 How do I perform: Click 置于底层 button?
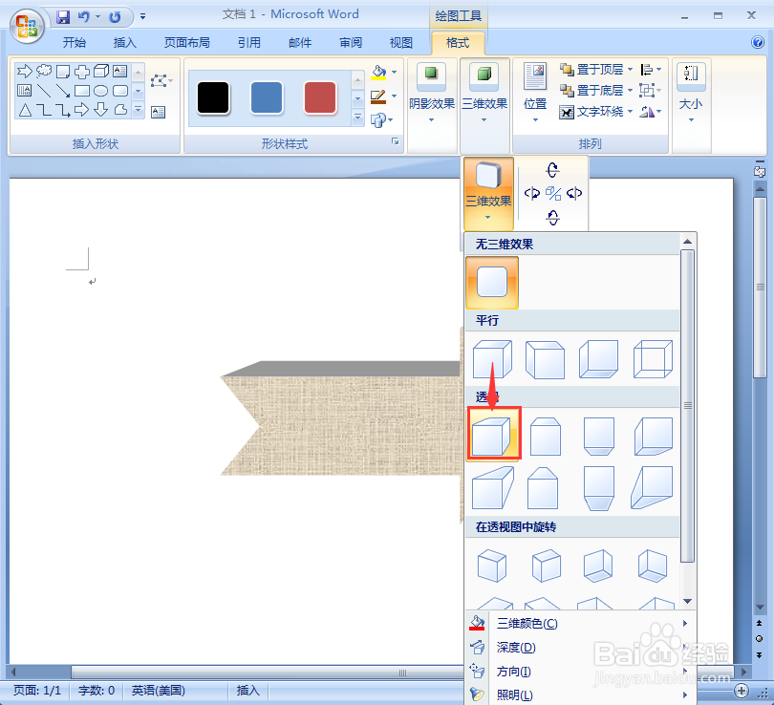pos(591,91)
